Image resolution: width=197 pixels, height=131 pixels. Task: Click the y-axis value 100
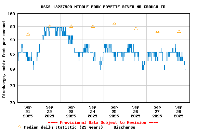pos(11,14)
